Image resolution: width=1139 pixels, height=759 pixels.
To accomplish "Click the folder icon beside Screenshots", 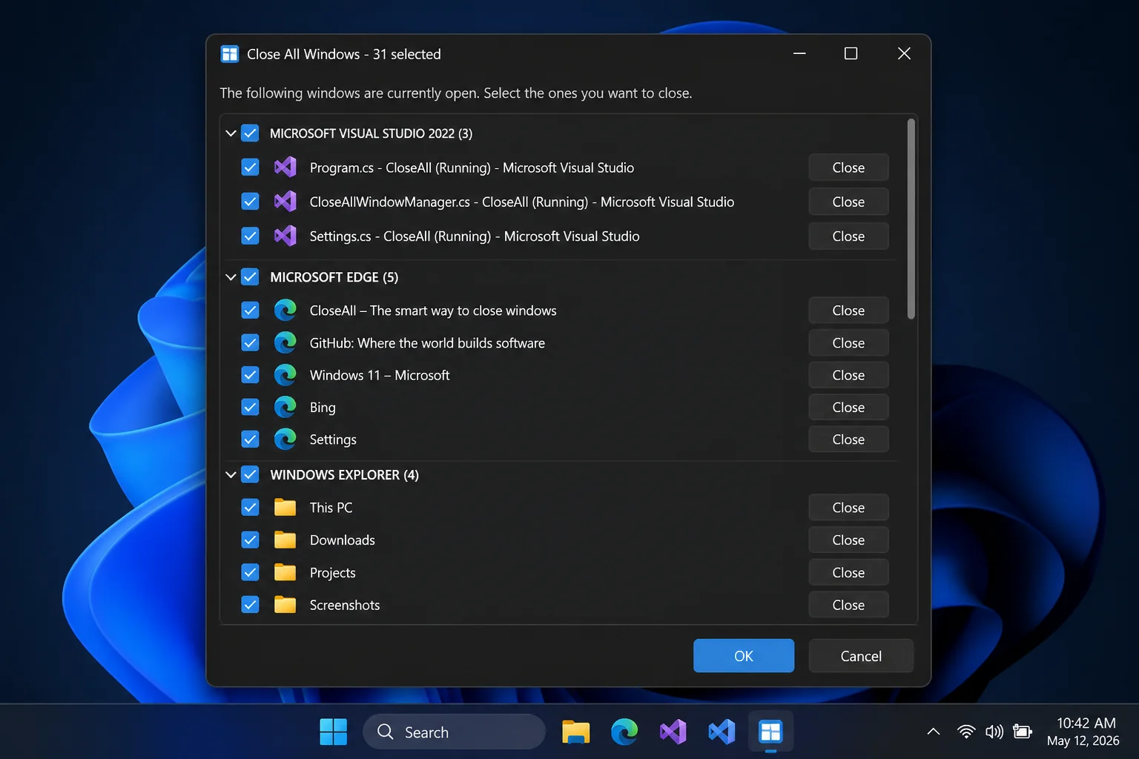I will [285, 605].
